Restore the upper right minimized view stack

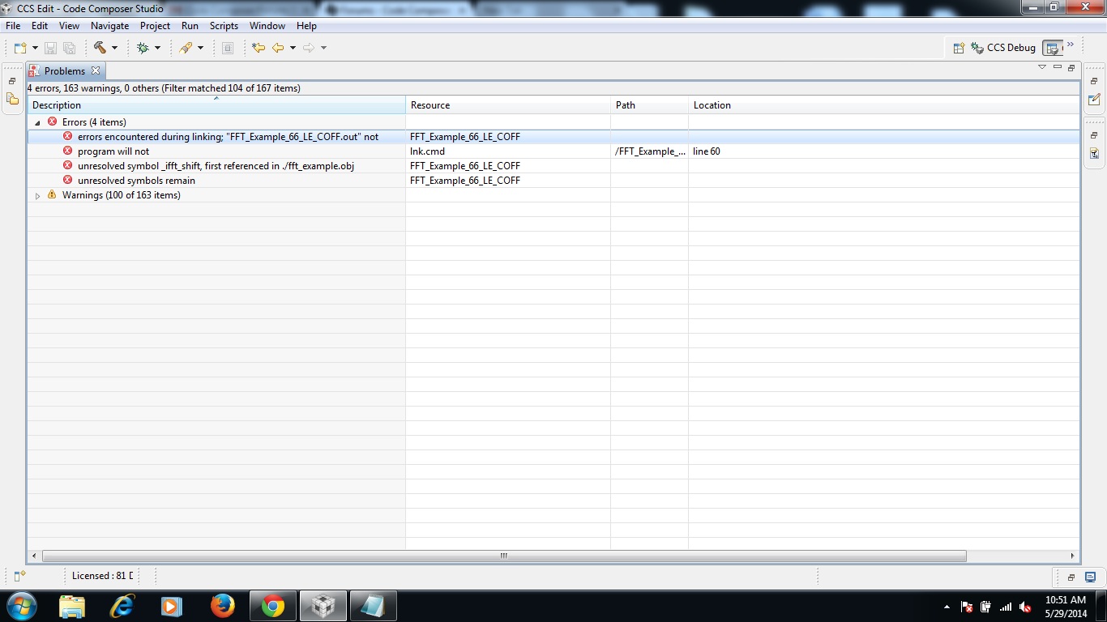[x=1094, y=81]
